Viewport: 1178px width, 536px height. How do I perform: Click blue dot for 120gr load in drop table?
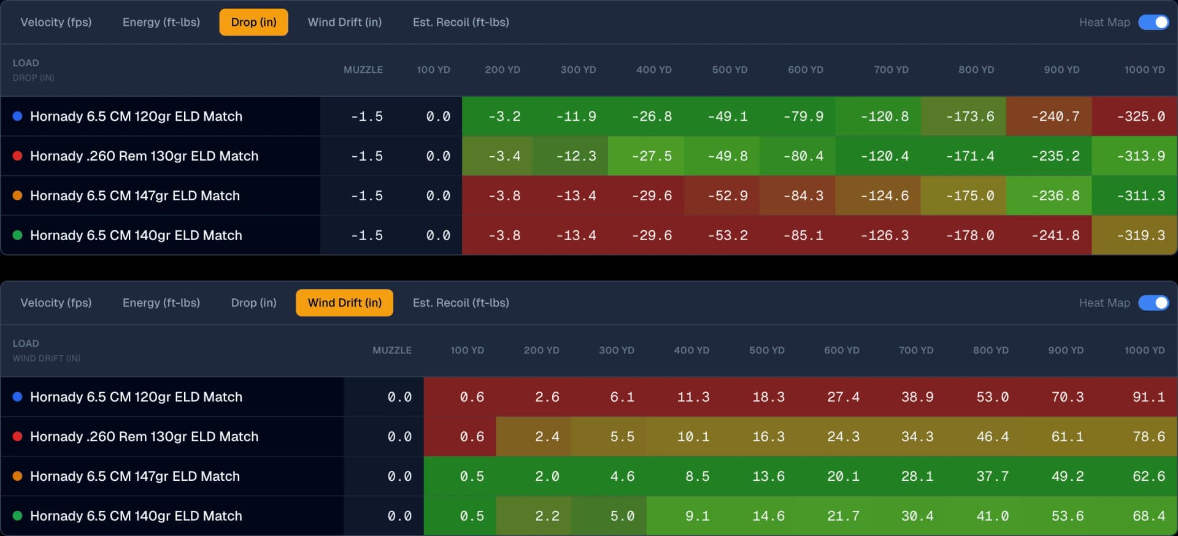pos(18,116)
